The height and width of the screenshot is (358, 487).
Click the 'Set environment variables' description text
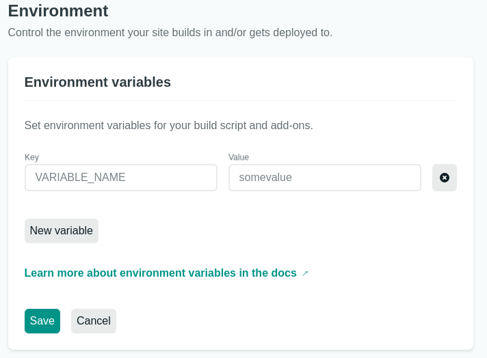click(x=168, y=126)
